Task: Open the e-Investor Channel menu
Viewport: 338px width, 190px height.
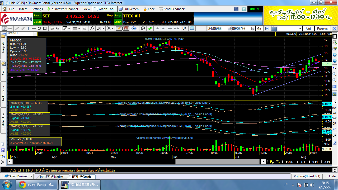Action: (62, 9)
